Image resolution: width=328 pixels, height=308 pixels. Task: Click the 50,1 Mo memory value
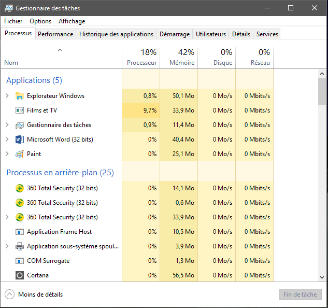[x=183, y=96]
